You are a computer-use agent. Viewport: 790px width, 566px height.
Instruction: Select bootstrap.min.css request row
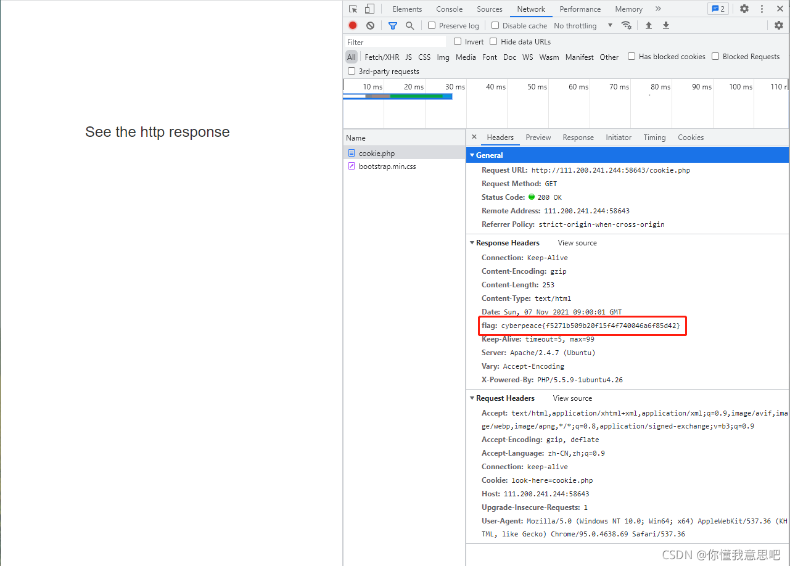click(x=405, y=166)
